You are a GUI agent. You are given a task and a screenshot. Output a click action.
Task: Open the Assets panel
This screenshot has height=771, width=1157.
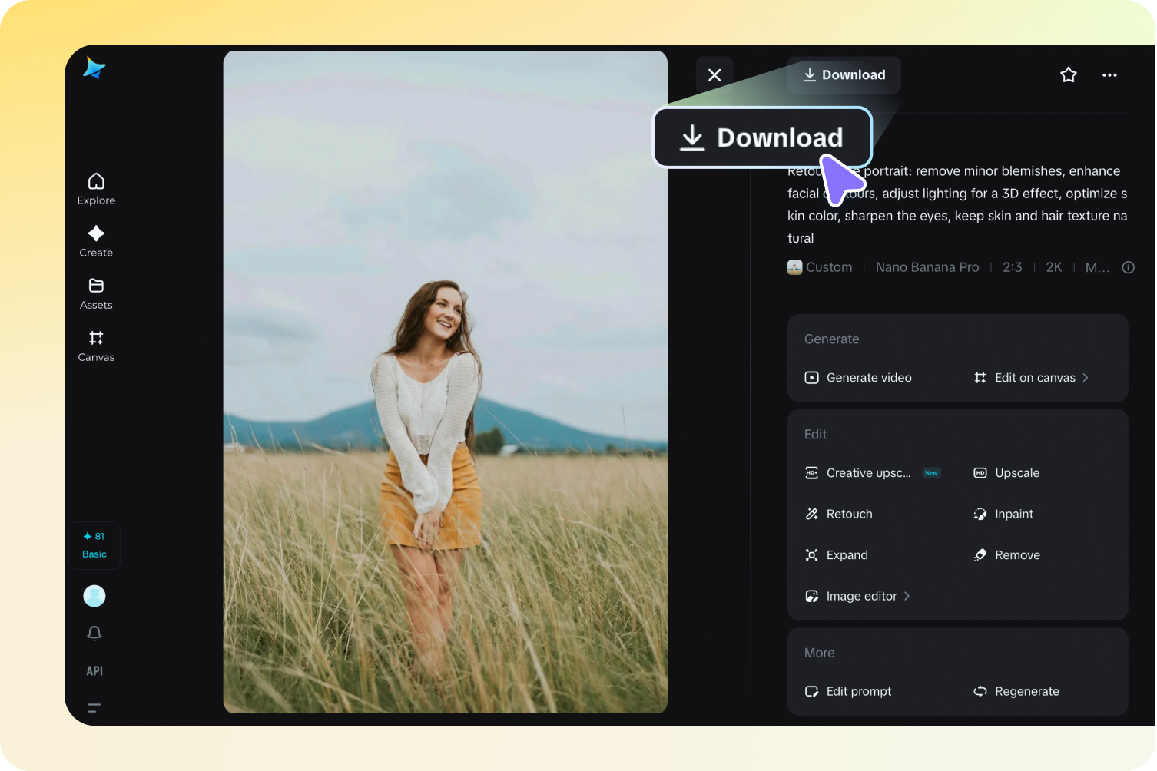(95, 293)
